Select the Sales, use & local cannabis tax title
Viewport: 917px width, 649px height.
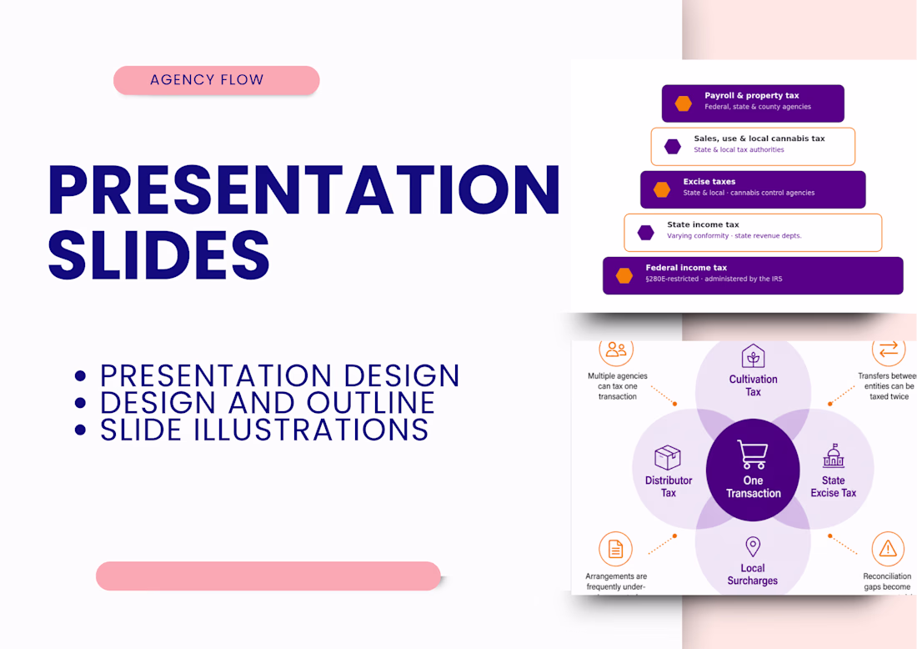point(759,138)
